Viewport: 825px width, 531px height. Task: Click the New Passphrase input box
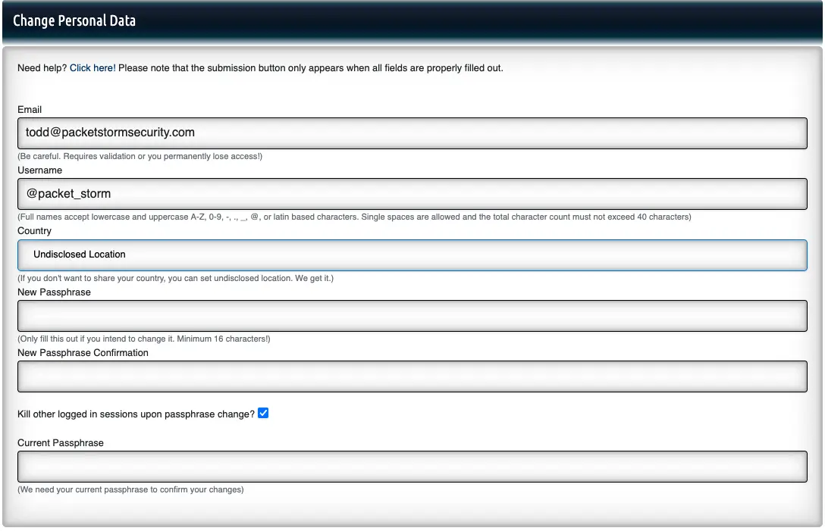click(x=412, y=316)
